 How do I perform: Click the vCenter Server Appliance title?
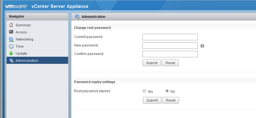click(60, 6)
